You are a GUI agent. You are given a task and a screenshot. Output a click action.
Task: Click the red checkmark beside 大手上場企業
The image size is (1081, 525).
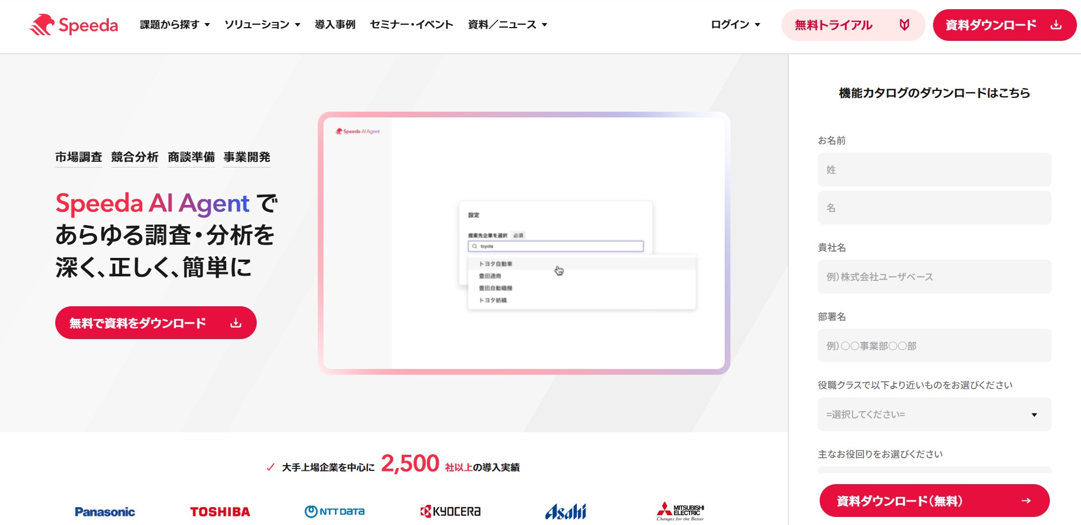tap(271, 467)
